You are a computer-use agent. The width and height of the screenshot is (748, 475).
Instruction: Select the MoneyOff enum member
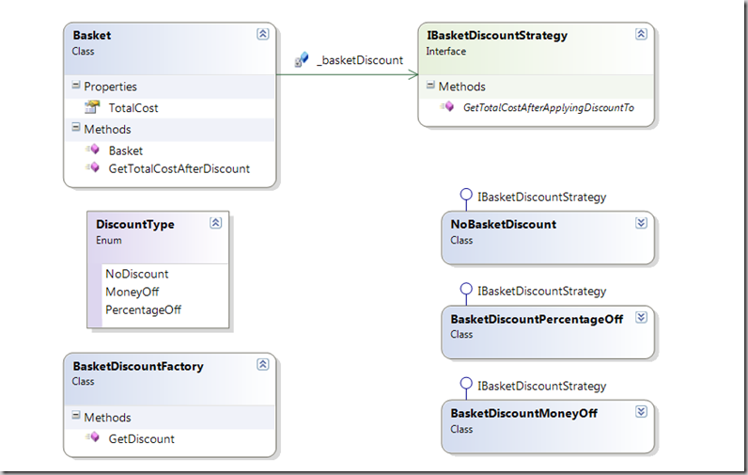(132, 292)
